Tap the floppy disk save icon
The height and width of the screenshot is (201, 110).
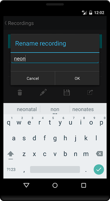pos(67,92)
